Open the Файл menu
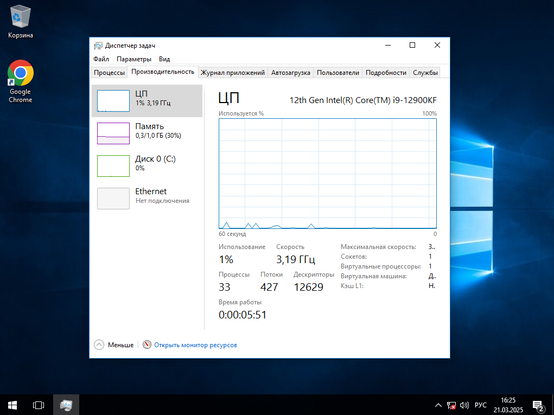 click(101, 59)
